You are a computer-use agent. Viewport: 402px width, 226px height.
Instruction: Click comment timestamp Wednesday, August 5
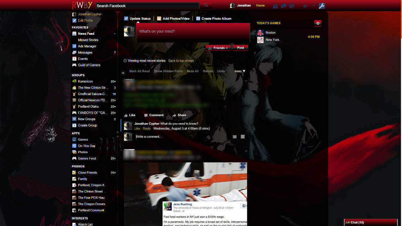point(182,128)
